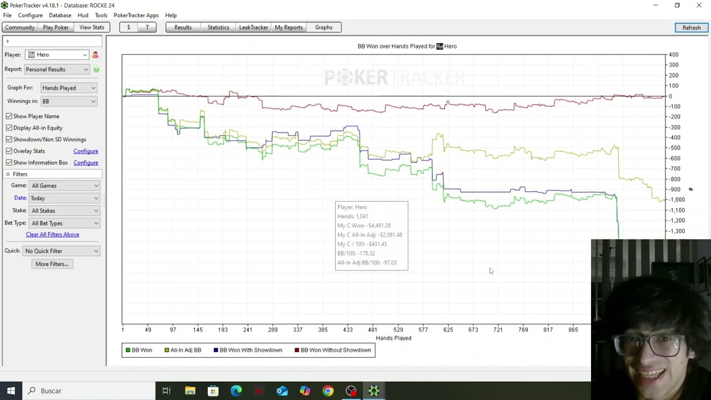Click Configure link next to Show Information Box
711x400 pixels.
[86, 163]
